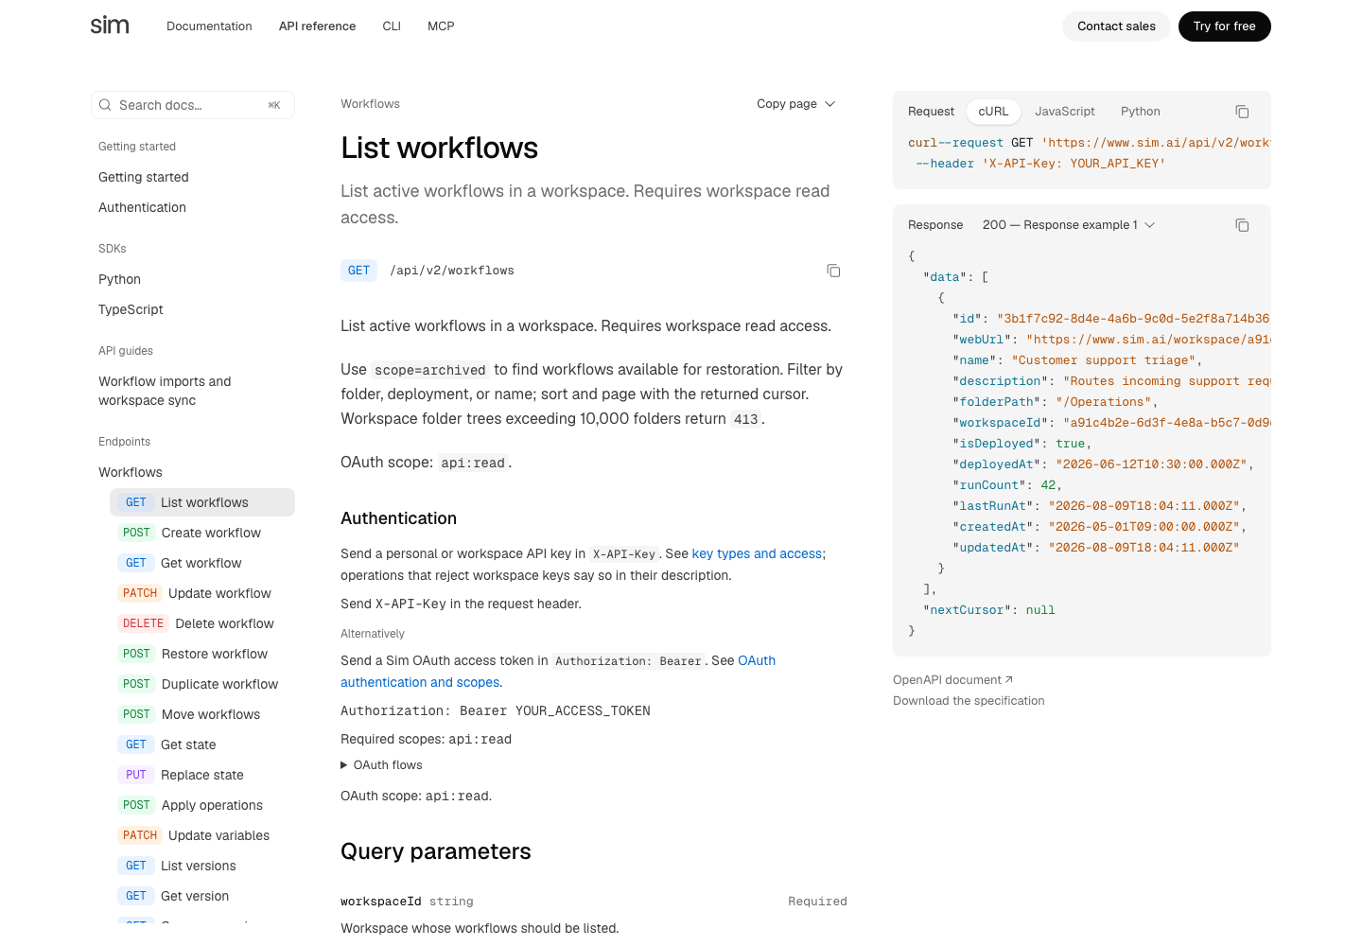Click the Try for free button
Screen dimensions: 1362x946
click(x=1224, y=26)
